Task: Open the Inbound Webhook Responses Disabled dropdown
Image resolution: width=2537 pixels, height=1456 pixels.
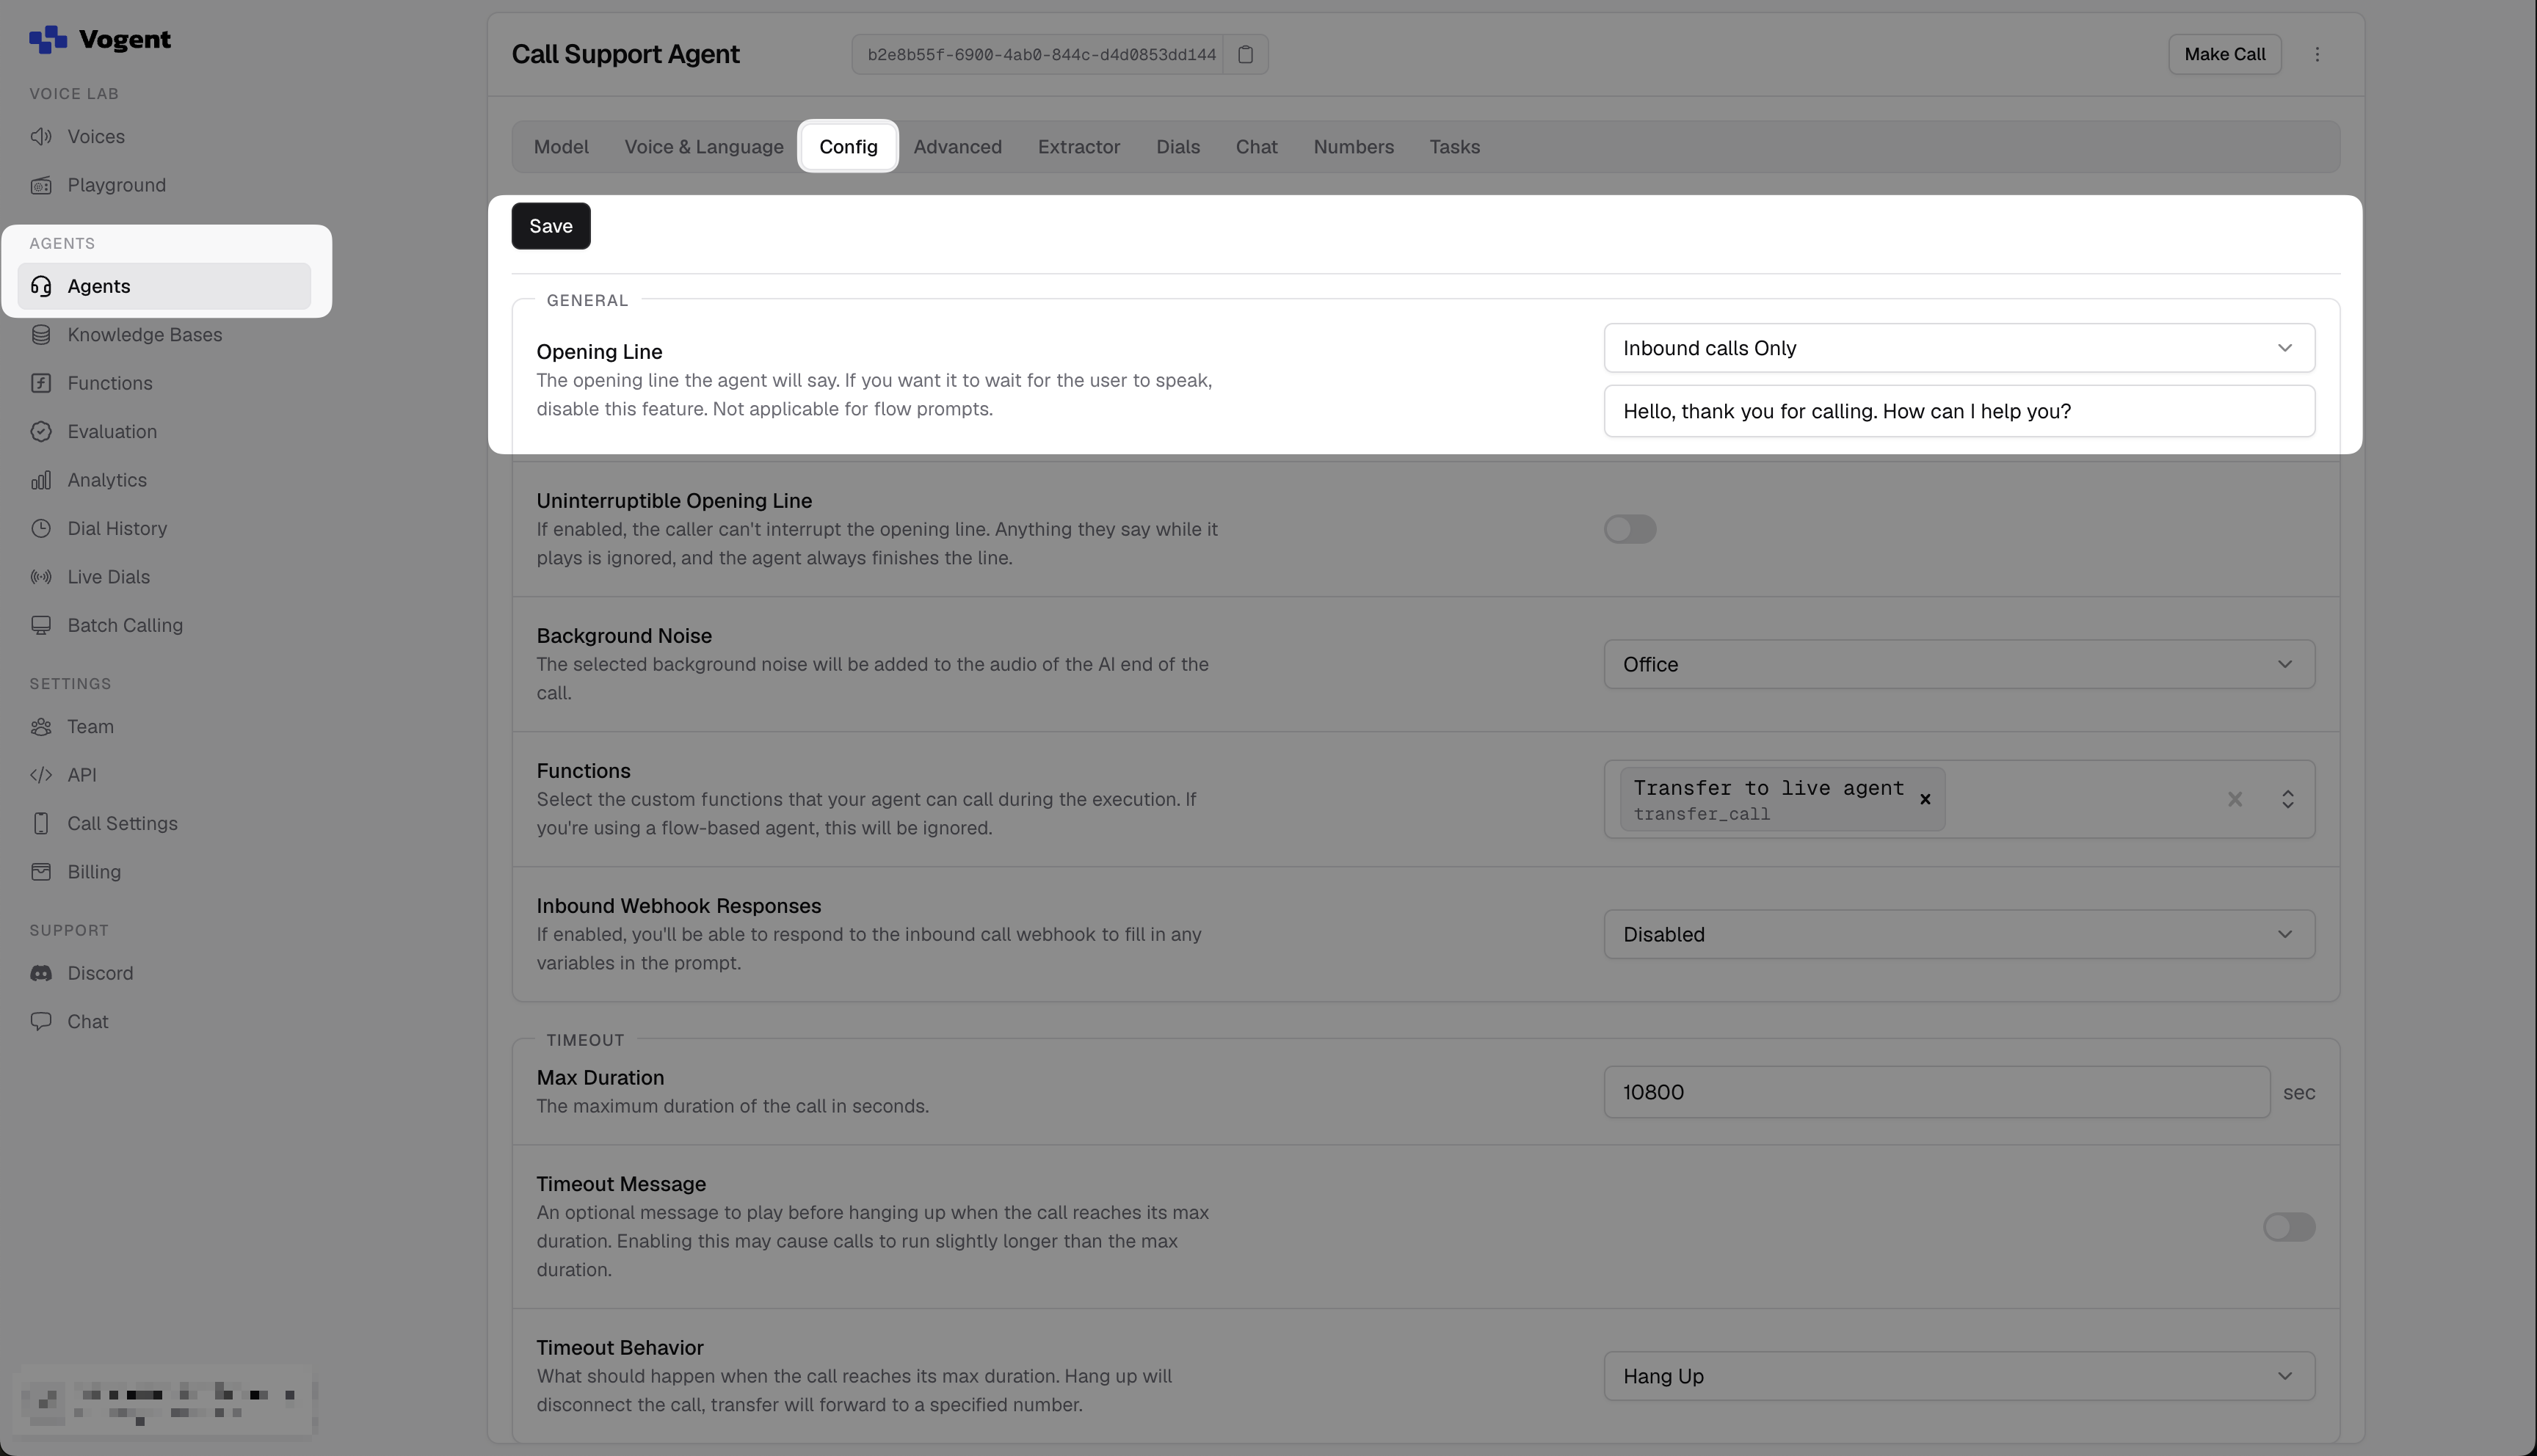Action: click(x=1959, y=934)
